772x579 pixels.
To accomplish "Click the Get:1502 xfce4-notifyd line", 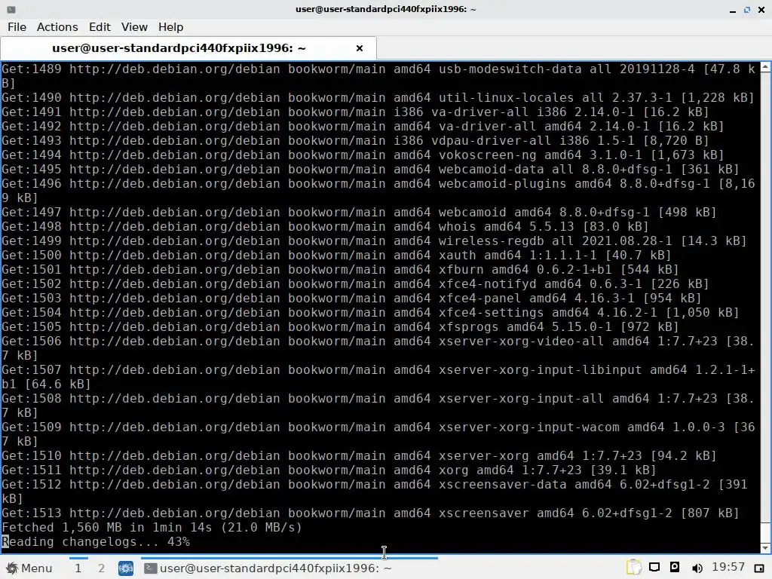I will click(x=355, y=283).
